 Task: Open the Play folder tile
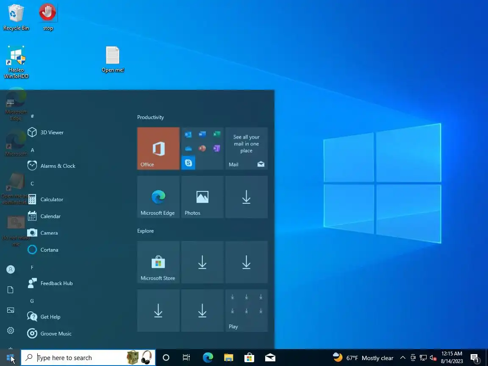pos(247,311)
